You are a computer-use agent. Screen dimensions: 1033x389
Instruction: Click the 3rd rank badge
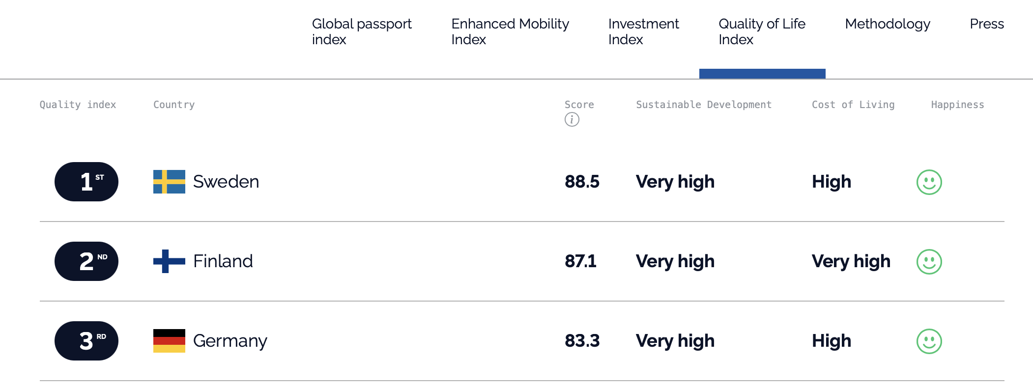(86, 341)
